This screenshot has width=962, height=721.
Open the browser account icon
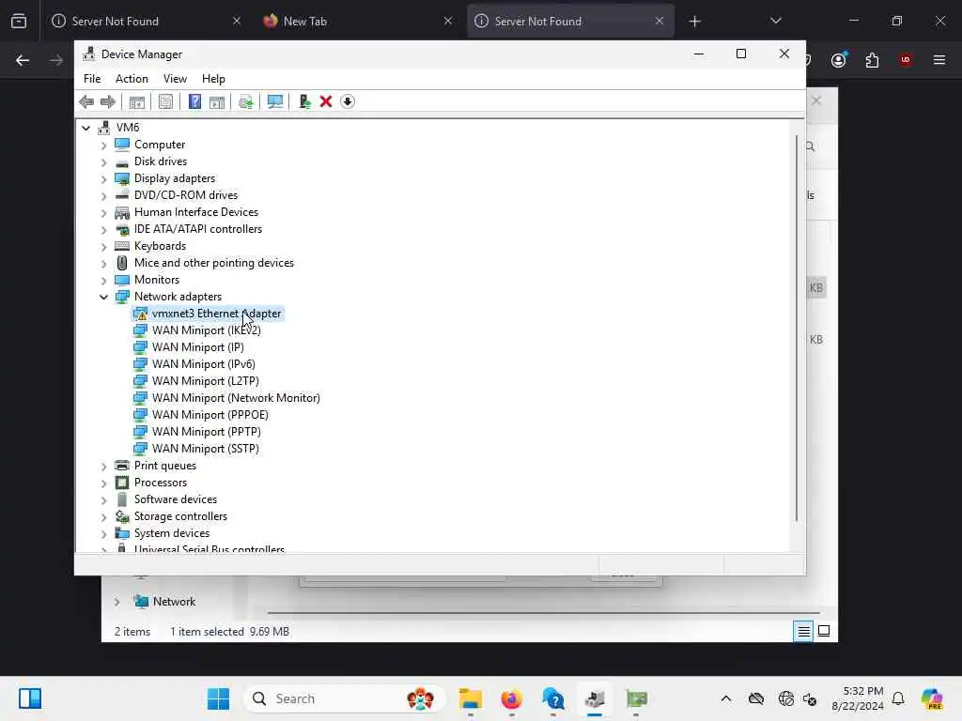click(839, 59)
